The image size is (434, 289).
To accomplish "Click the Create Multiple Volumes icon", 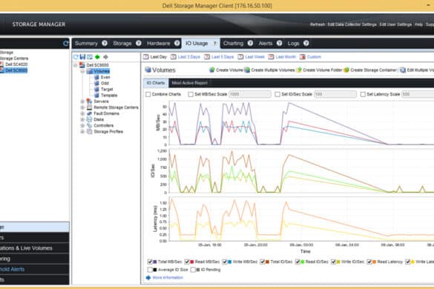I will coord(247,70).
